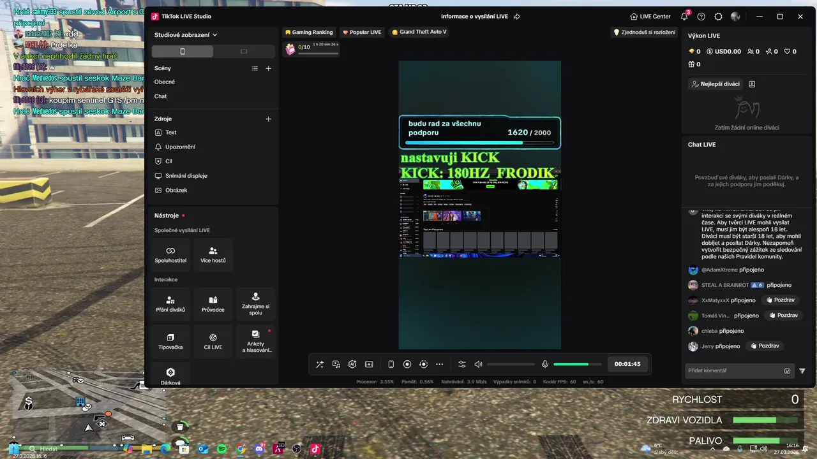The height and width of the screenshot is (459, 817).
Task: Click Pozdrav for Jerry
Action: (x=765, y=346)
